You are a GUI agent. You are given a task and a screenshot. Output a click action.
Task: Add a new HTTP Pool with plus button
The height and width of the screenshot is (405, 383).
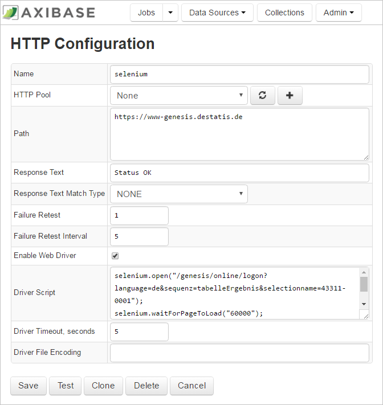(x=290, y=95)
